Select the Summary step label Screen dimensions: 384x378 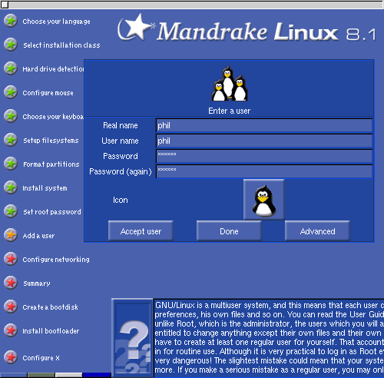point(37,283)
